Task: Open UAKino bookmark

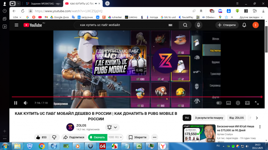Action: (x=131, y=17)
